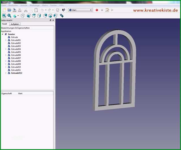
Task: Expand the Extrude004 tree node
Action: [6, 49]
